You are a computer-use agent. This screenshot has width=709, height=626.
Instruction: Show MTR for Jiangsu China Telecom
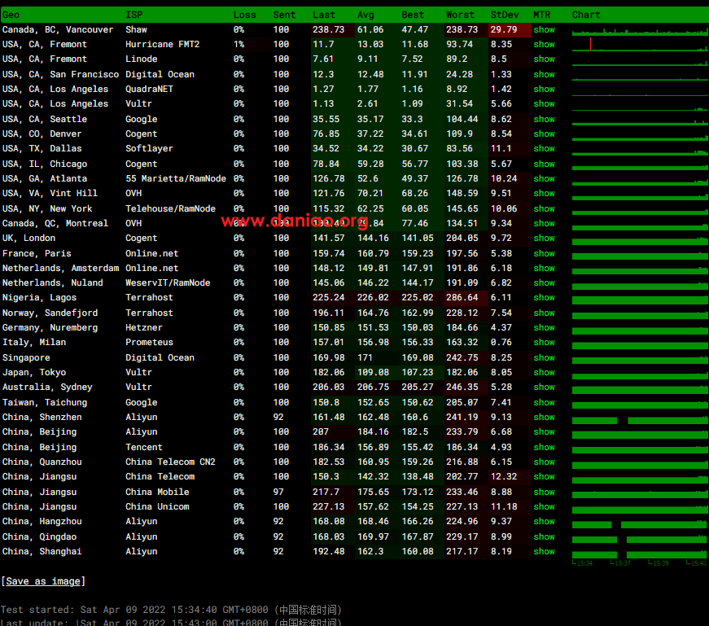[544, 477]
